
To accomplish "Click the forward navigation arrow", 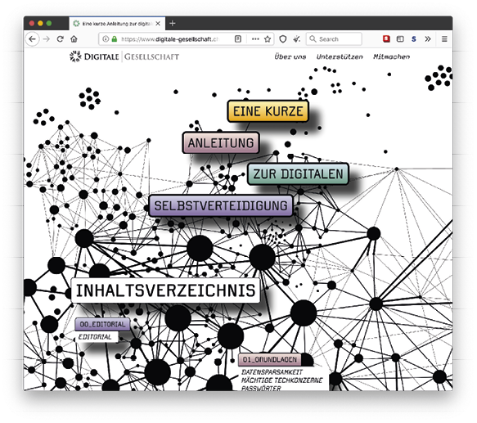I will [x=47, y=39].
